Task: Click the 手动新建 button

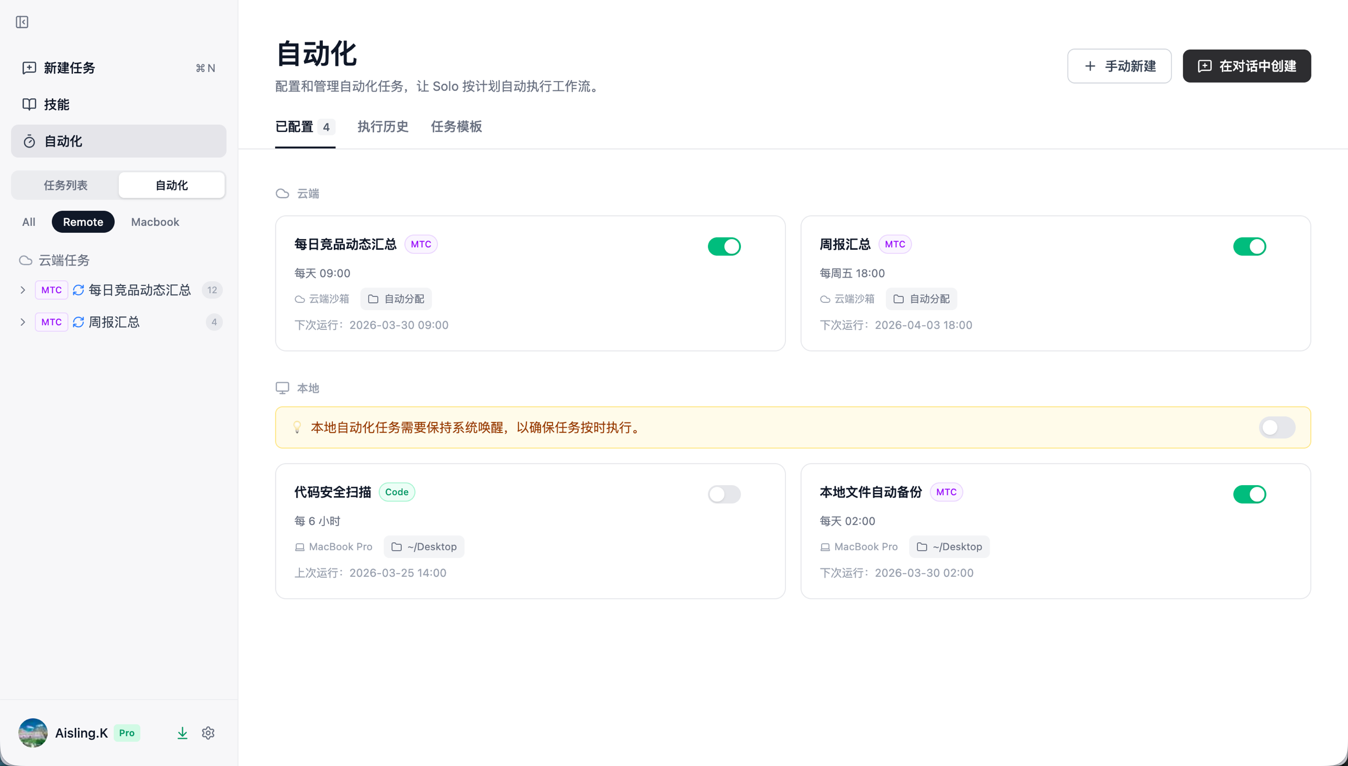Action: pos(1119,66)
